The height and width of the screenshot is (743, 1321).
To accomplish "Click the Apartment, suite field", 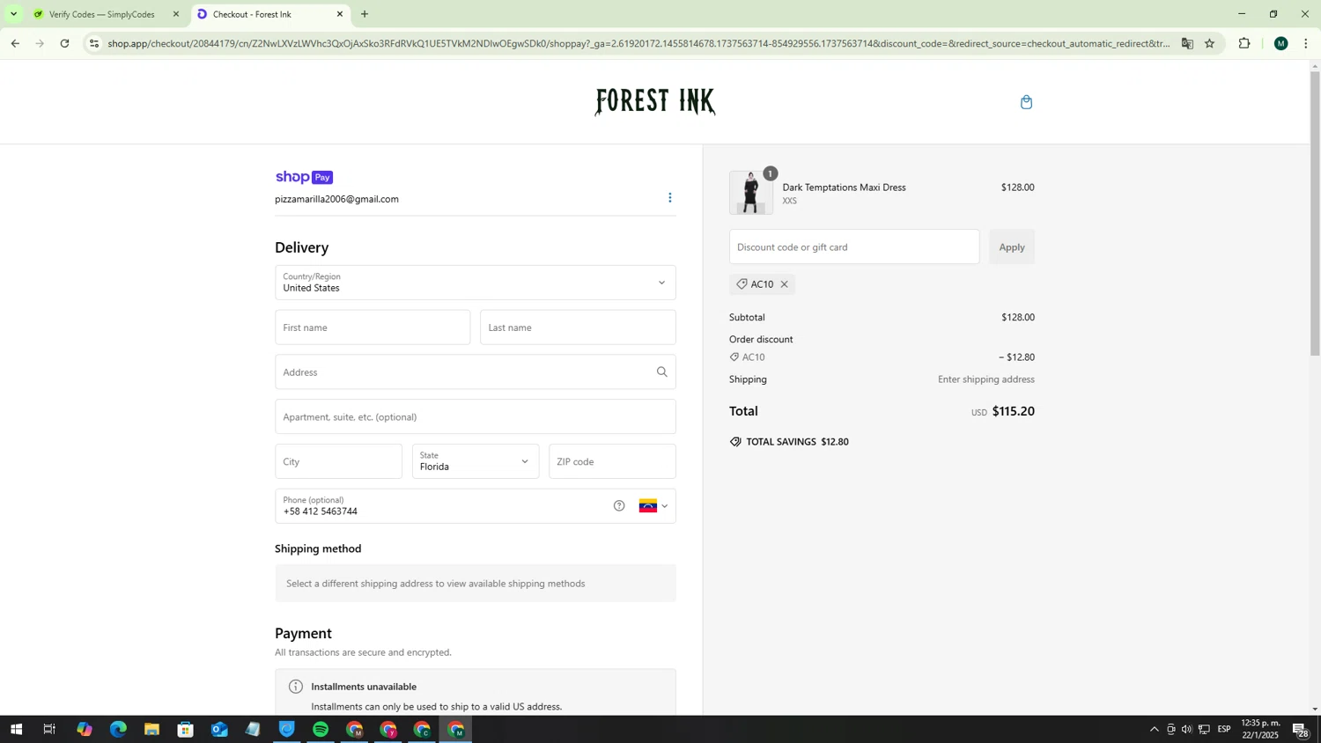I will 476,417.
